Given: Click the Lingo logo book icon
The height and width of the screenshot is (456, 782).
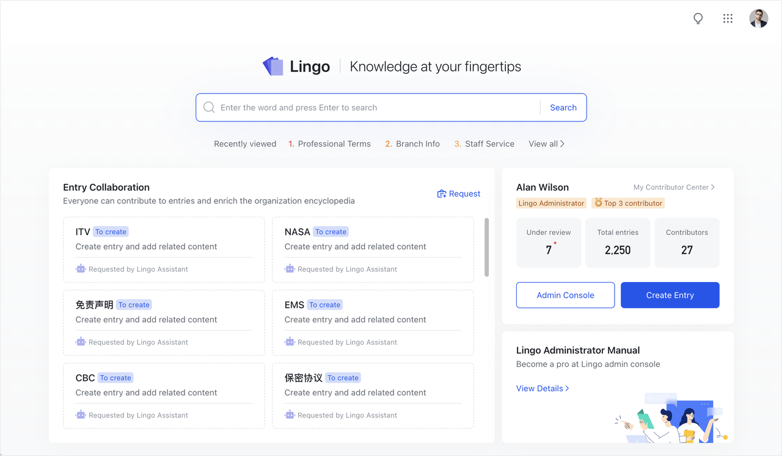Looking at the screenshot, I should (x=272, y=65).
